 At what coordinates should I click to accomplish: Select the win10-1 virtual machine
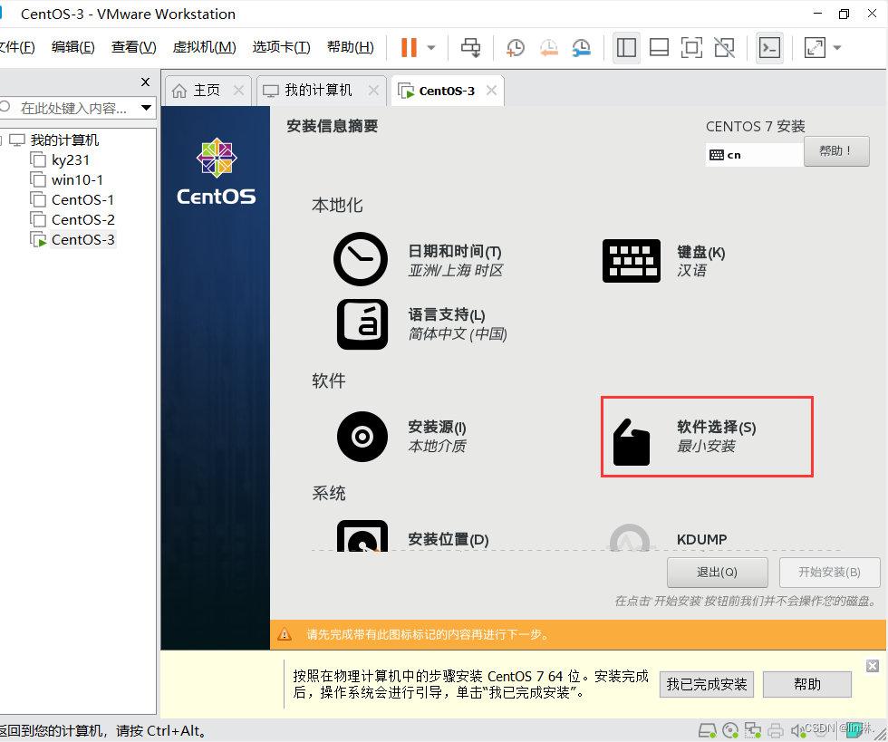click(x=77, y=180)
